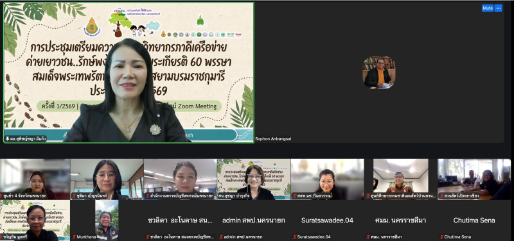Click muted mic icon beside Munthana

click(75, 237)
